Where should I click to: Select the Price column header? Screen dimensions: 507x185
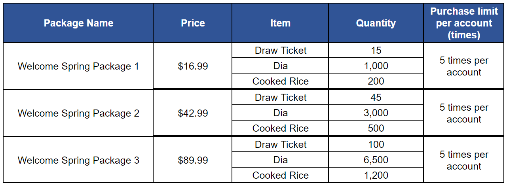tap(193, 23)
